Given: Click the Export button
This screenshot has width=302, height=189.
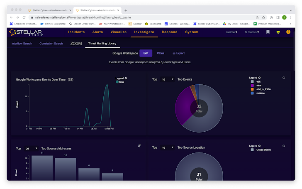Looking at the screenshot, I should 178,53.
